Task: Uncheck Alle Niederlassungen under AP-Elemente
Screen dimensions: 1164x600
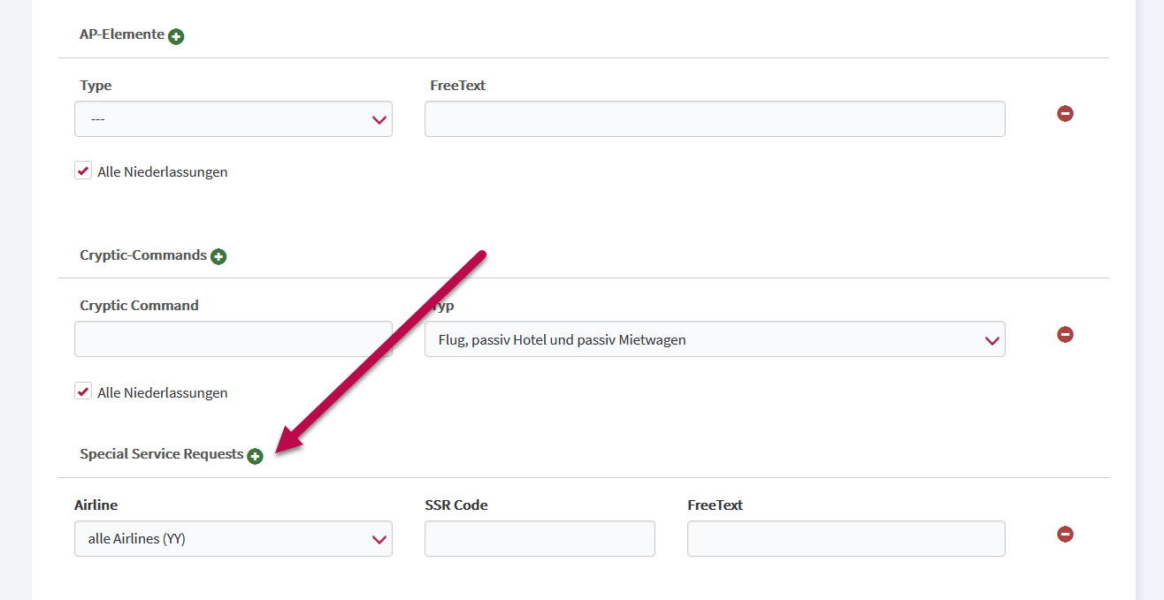Action: [x=83, y=171]
